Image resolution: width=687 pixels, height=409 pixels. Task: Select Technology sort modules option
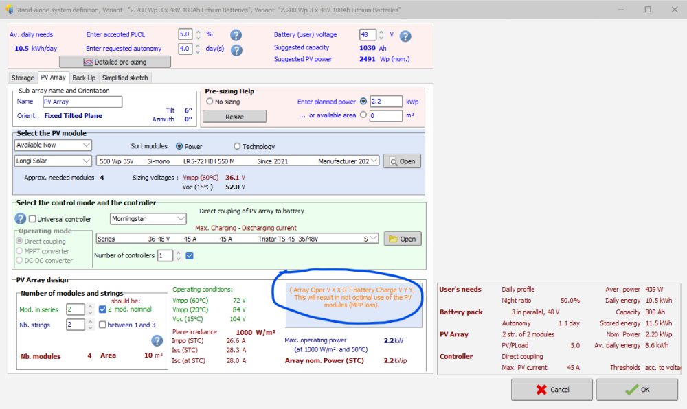click(238, 146)
